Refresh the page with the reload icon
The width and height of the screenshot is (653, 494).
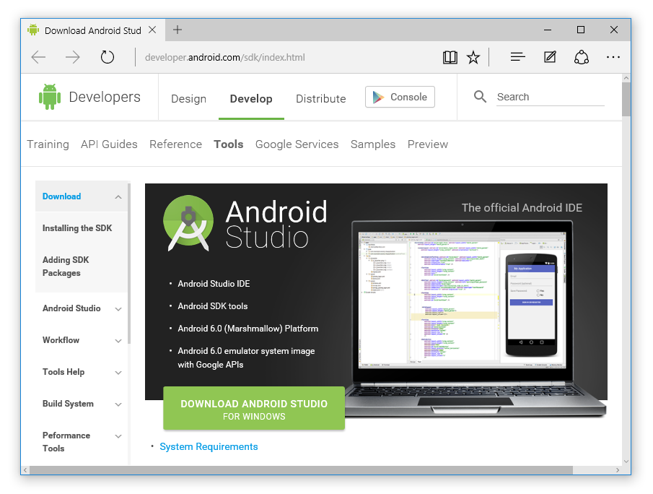[107, 57]
